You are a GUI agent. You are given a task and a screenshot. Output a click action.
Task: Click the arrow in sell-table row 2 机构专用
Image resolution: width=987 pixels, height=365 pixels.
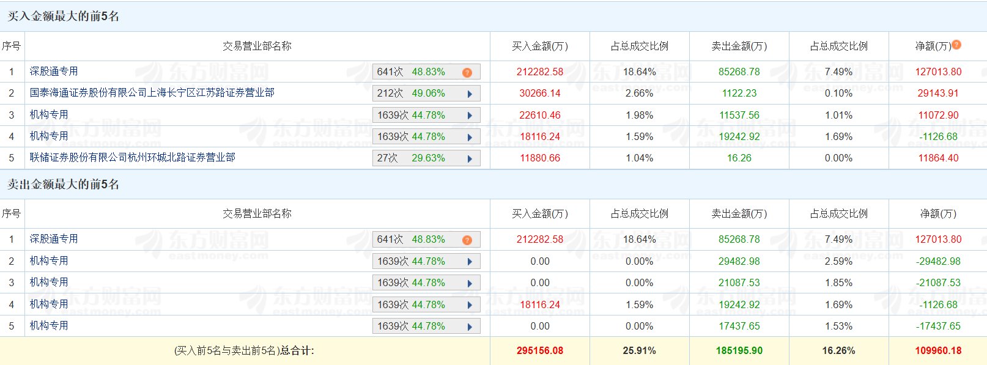pyautogui.click(x=470, y=262)
